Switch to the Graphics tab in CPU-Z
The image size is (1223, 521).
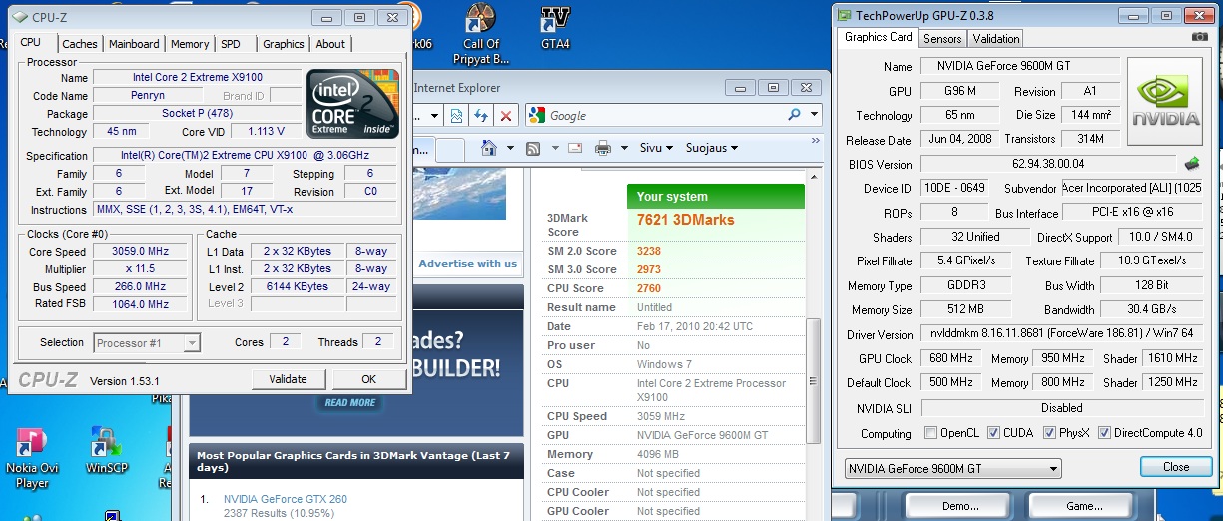click(284, 44)
